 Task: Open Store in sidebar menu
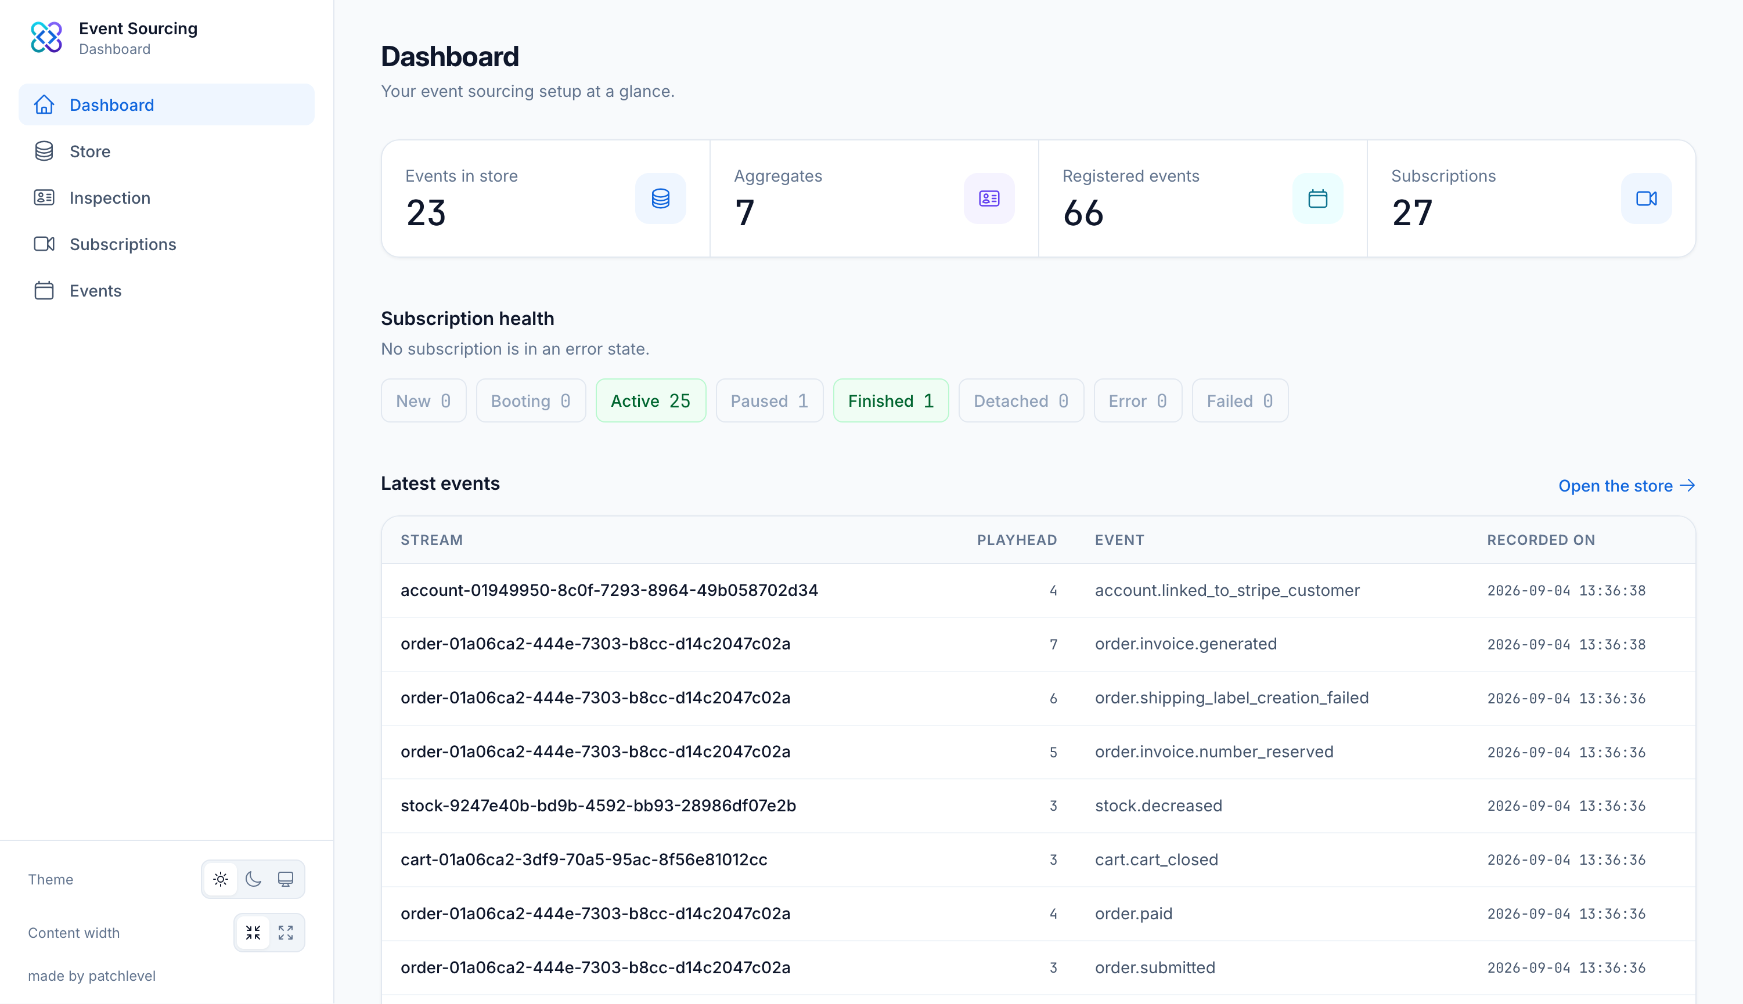pos(166,151)
